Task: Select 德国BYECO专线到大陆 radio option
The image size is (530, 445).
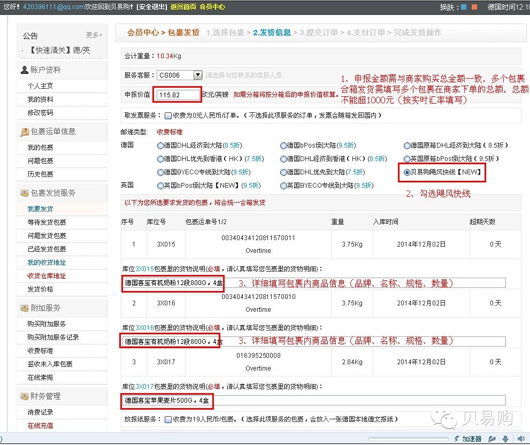Action: (160, 172)
